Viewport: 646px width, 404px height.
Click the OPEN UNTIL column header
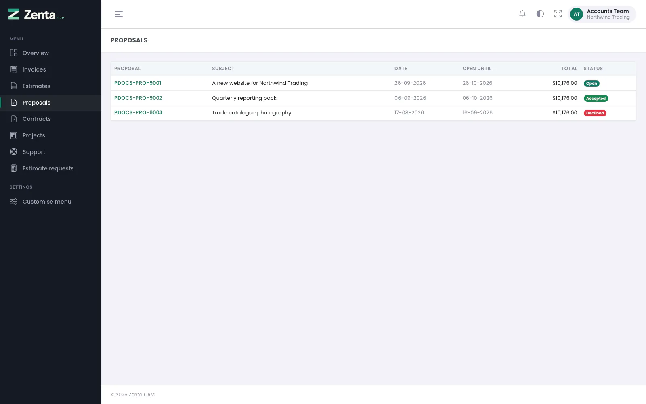[x=477, y=69]
